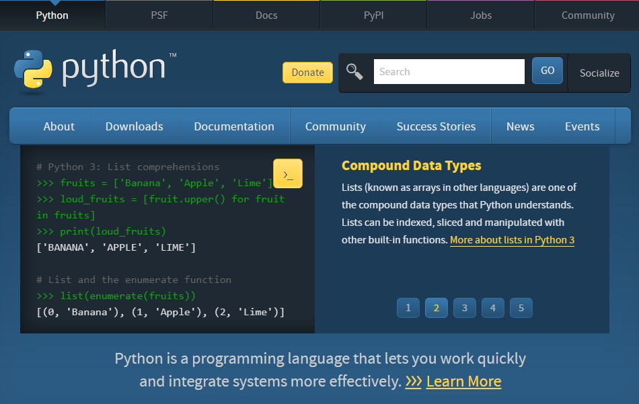
Task: Click the fruits = ['Banana', 'Apple', 'Lime'] line
Action: point(155,184)
